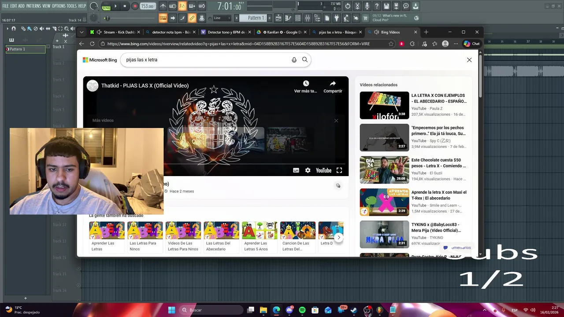Click the Bing voice search microphone
Image resolution: width=564 pixels, height=317 pixels.
tap(294, 60)
